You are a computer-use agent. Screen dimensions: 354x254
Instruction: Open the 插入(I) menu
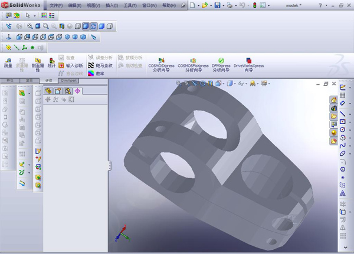(x=111, y=5)
